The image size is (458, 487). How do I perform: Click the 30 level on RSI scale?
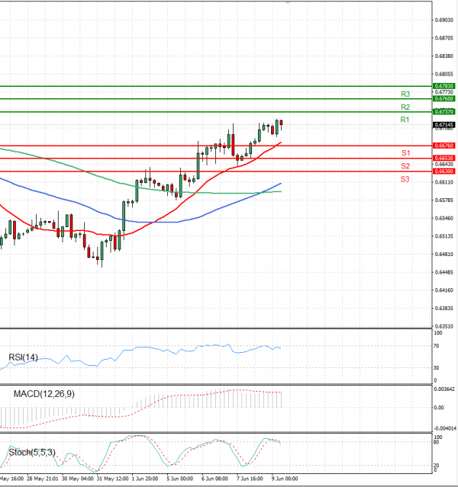tap(436, 368)
